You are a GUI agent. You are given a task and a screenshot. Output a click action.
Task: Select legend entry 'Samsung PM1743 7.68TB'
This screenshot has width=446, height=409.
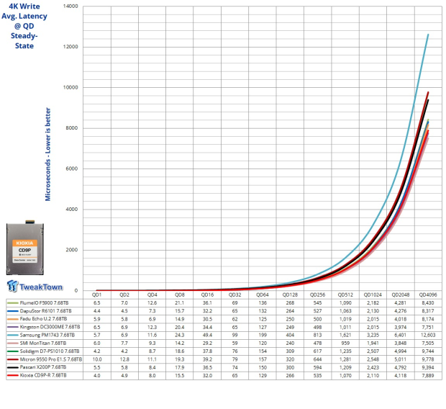point(47,336)
